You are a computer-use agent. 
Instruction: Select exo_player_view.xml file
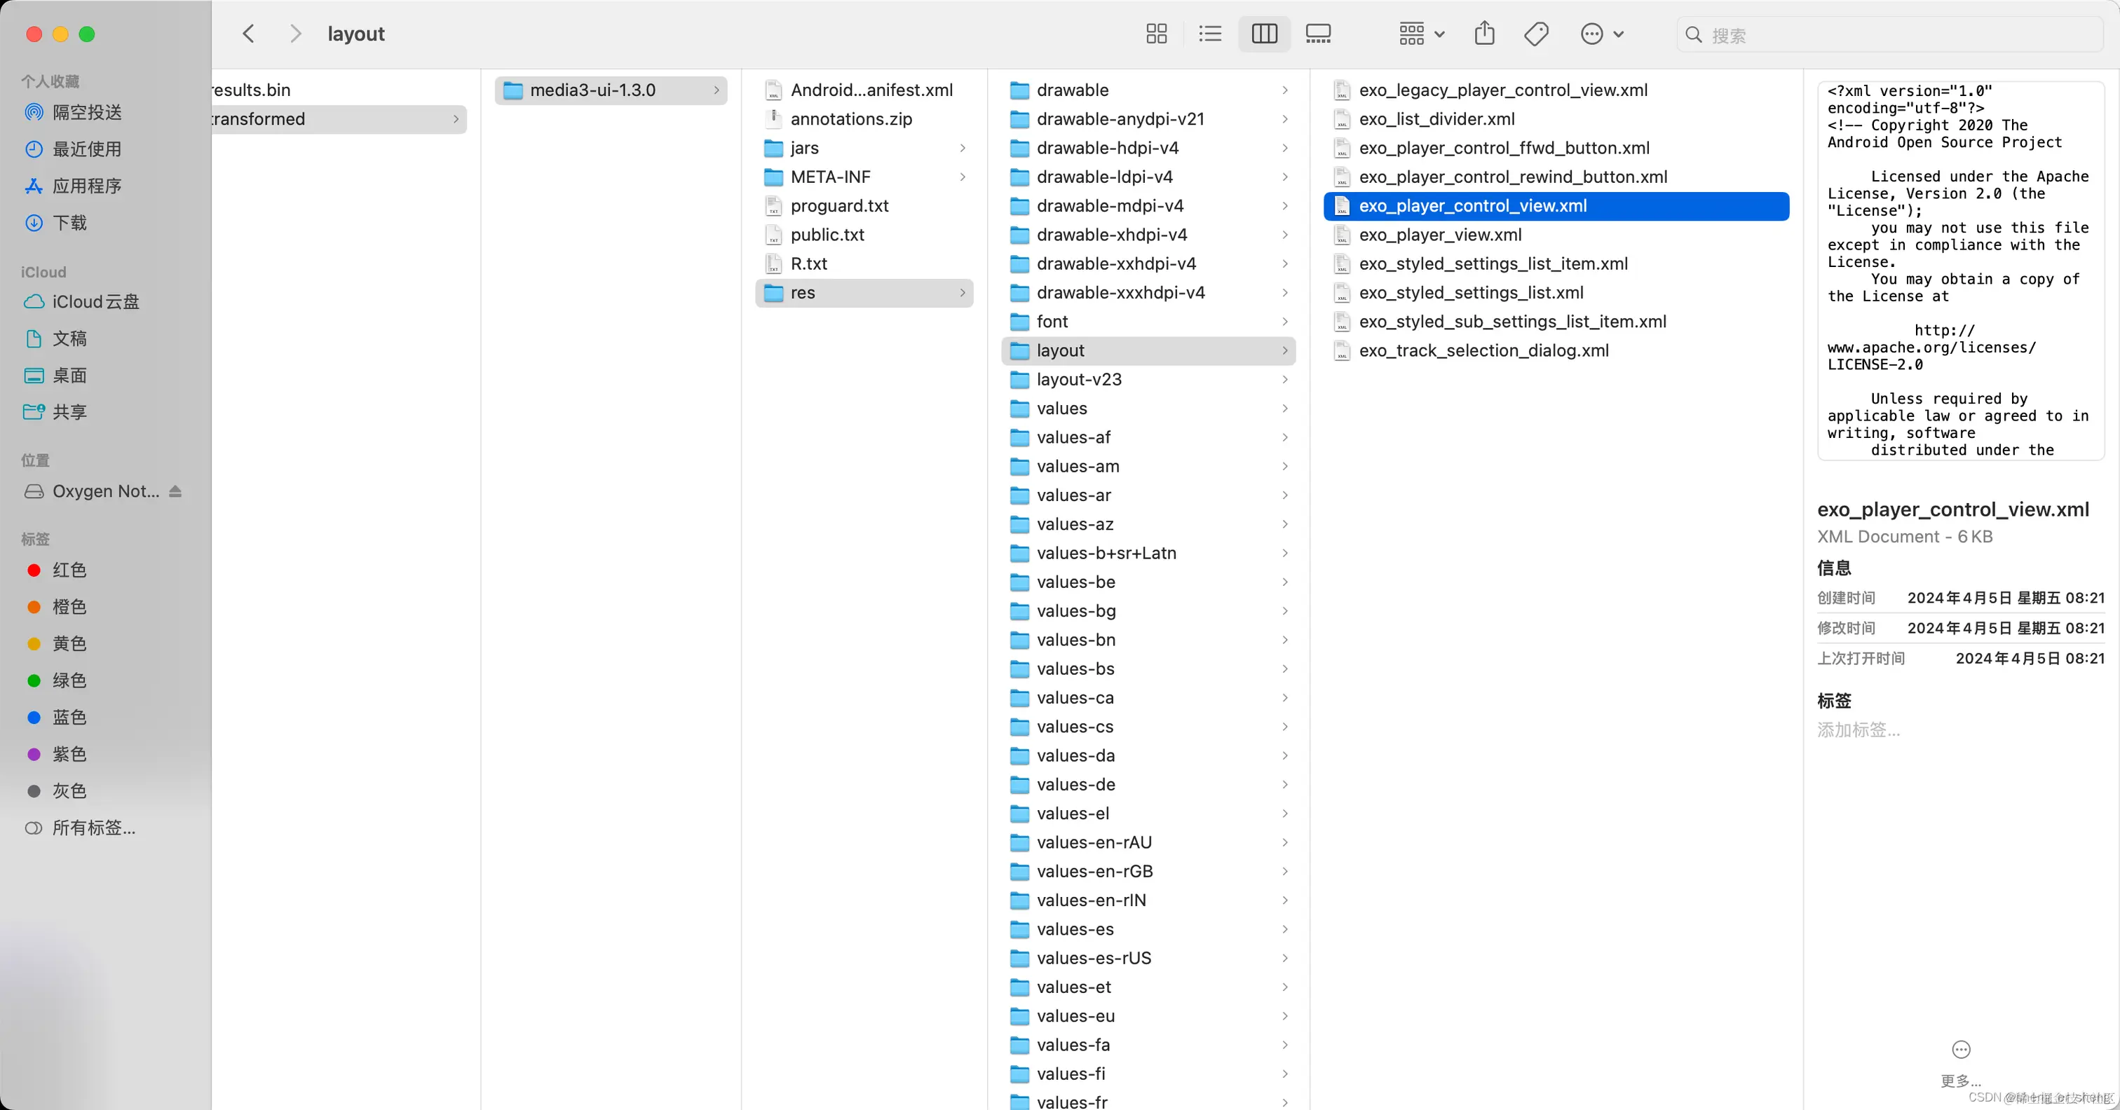(x=1439, y=235)
